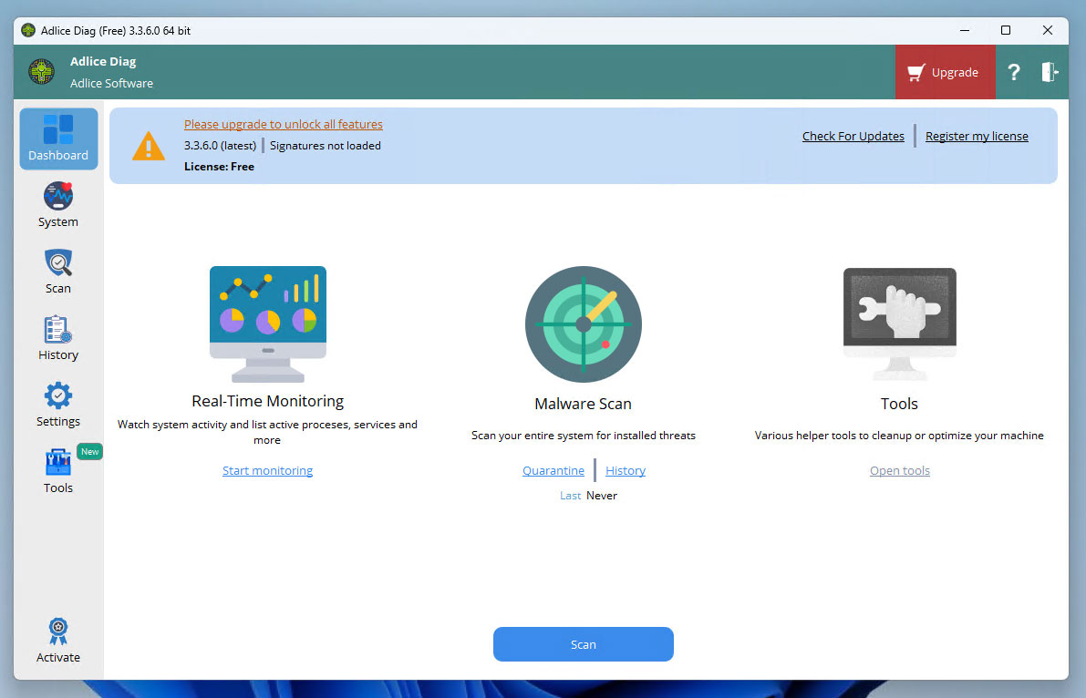
Task: Click the Open tools link
Action: tap(899, 471)
